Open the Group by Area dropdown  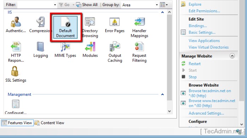tap(140, 5)
